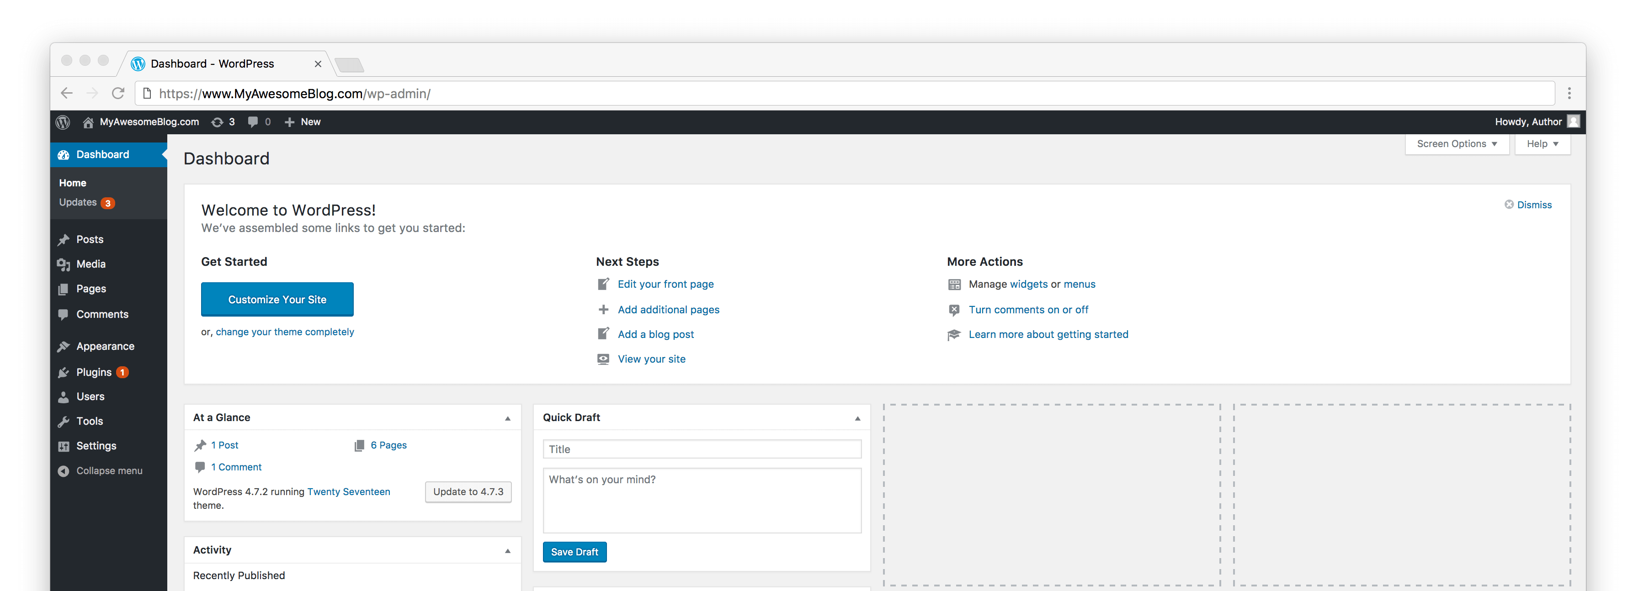
Task: Click the Collapse menu label
Action: click(110, 471)
